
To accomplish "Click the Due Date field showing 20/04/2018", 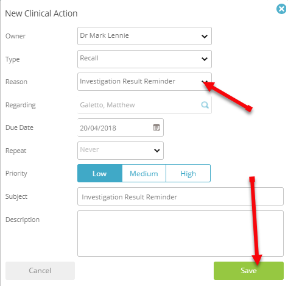I will click(121, 127).
